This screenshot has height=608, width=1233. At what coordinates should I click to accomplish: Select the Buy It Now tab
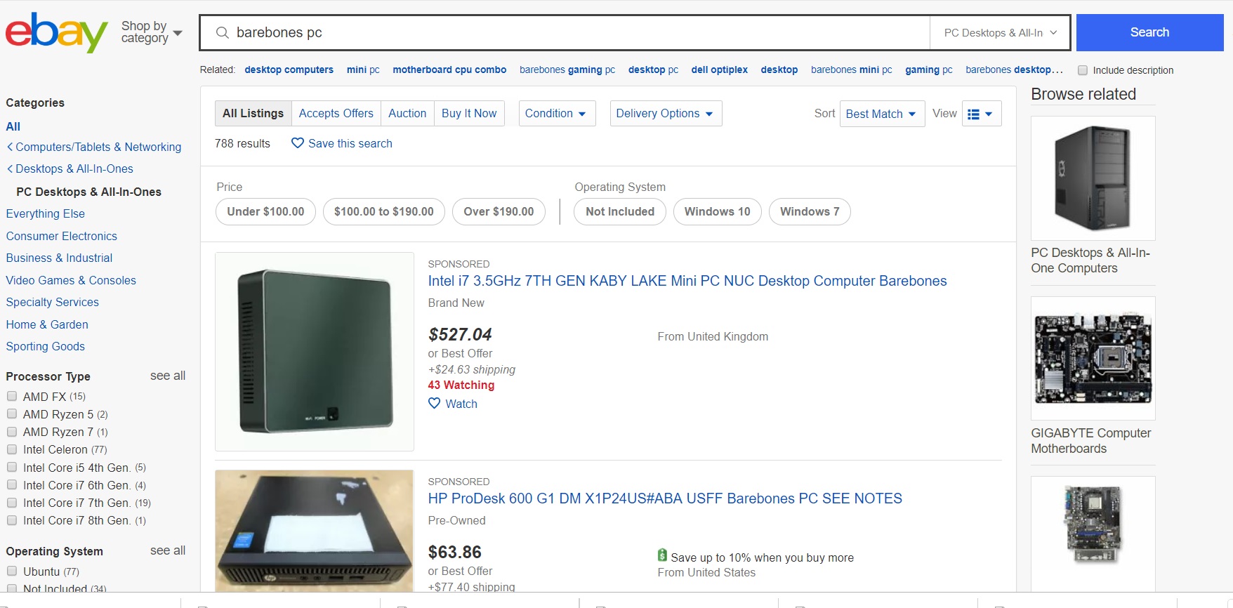tap(469, 114)
